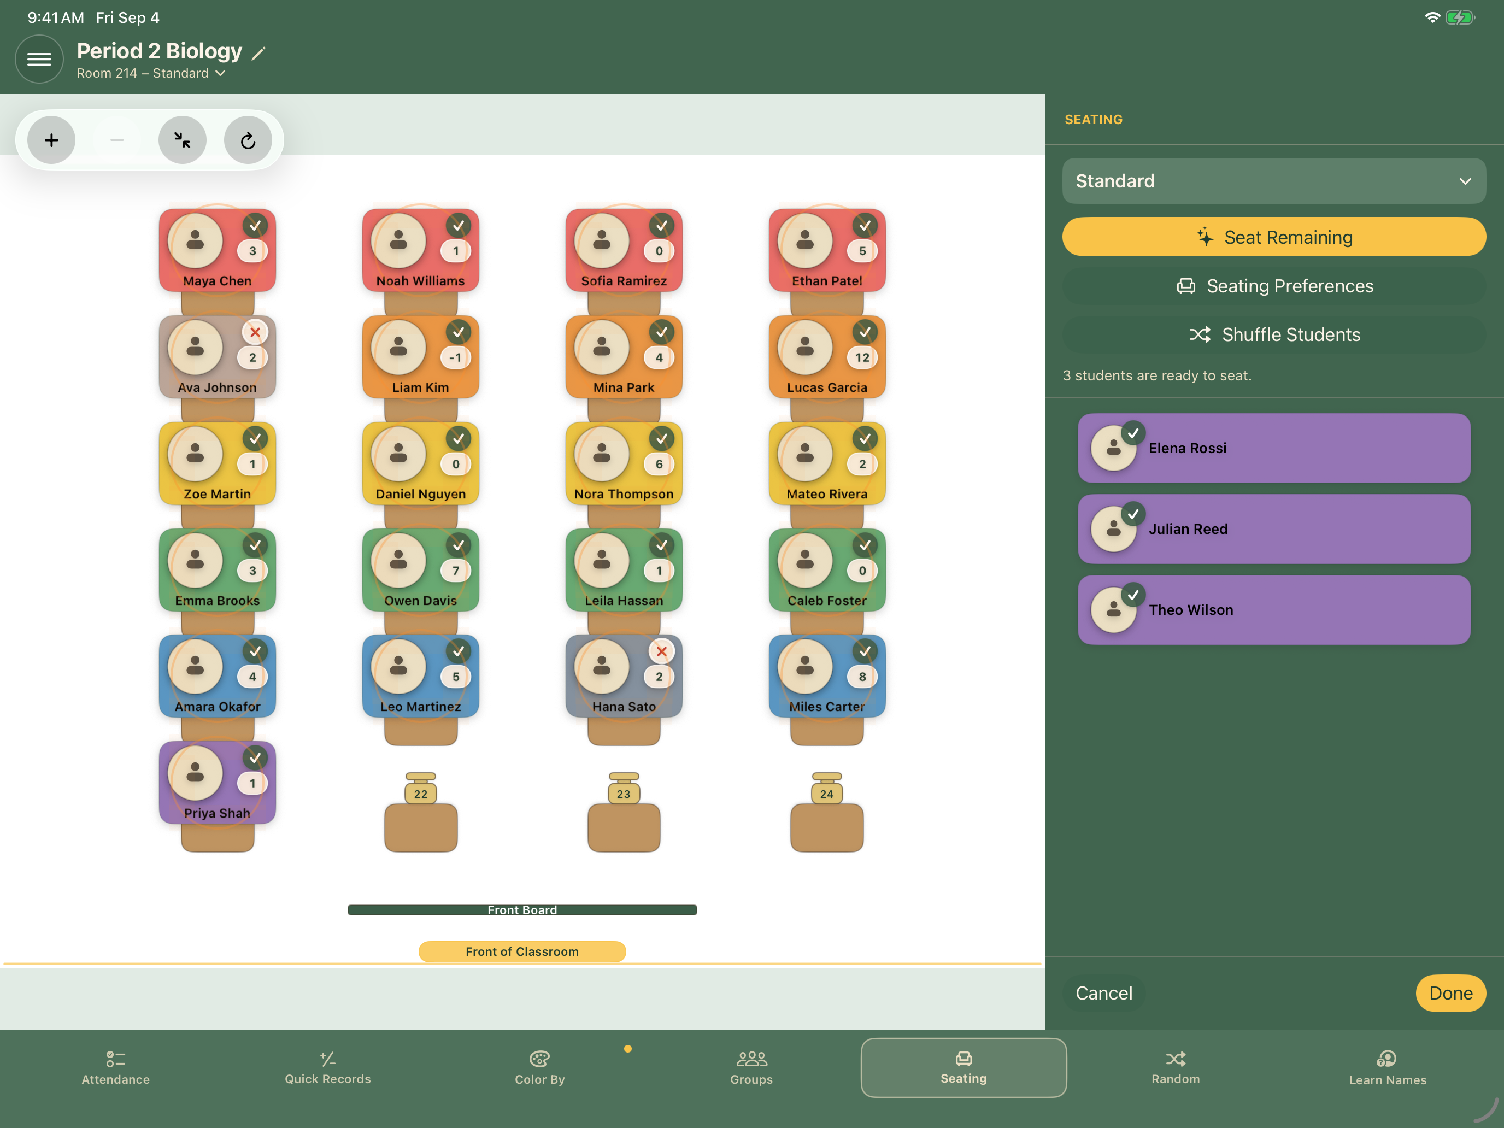Select empty desk number 22
The width and height of the screenshot is (1504, 1128).
pos(421,812)
